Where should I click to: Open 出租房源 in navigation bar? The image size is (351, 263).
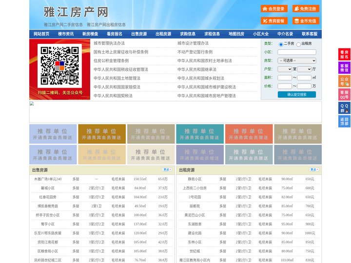pyautogui.click(x=163, y=34)
